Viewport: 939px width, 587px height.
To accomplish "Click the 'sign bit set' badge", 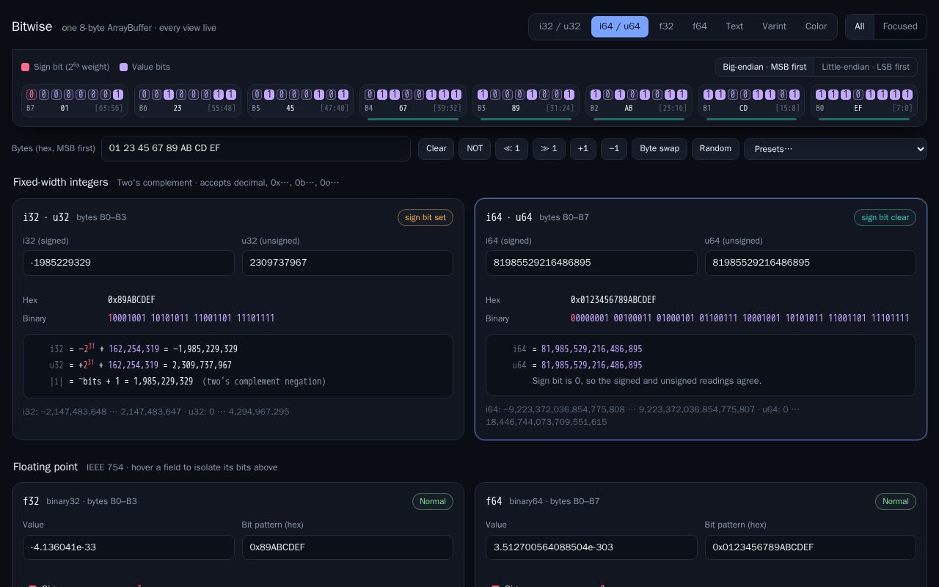I will [425, 217].
